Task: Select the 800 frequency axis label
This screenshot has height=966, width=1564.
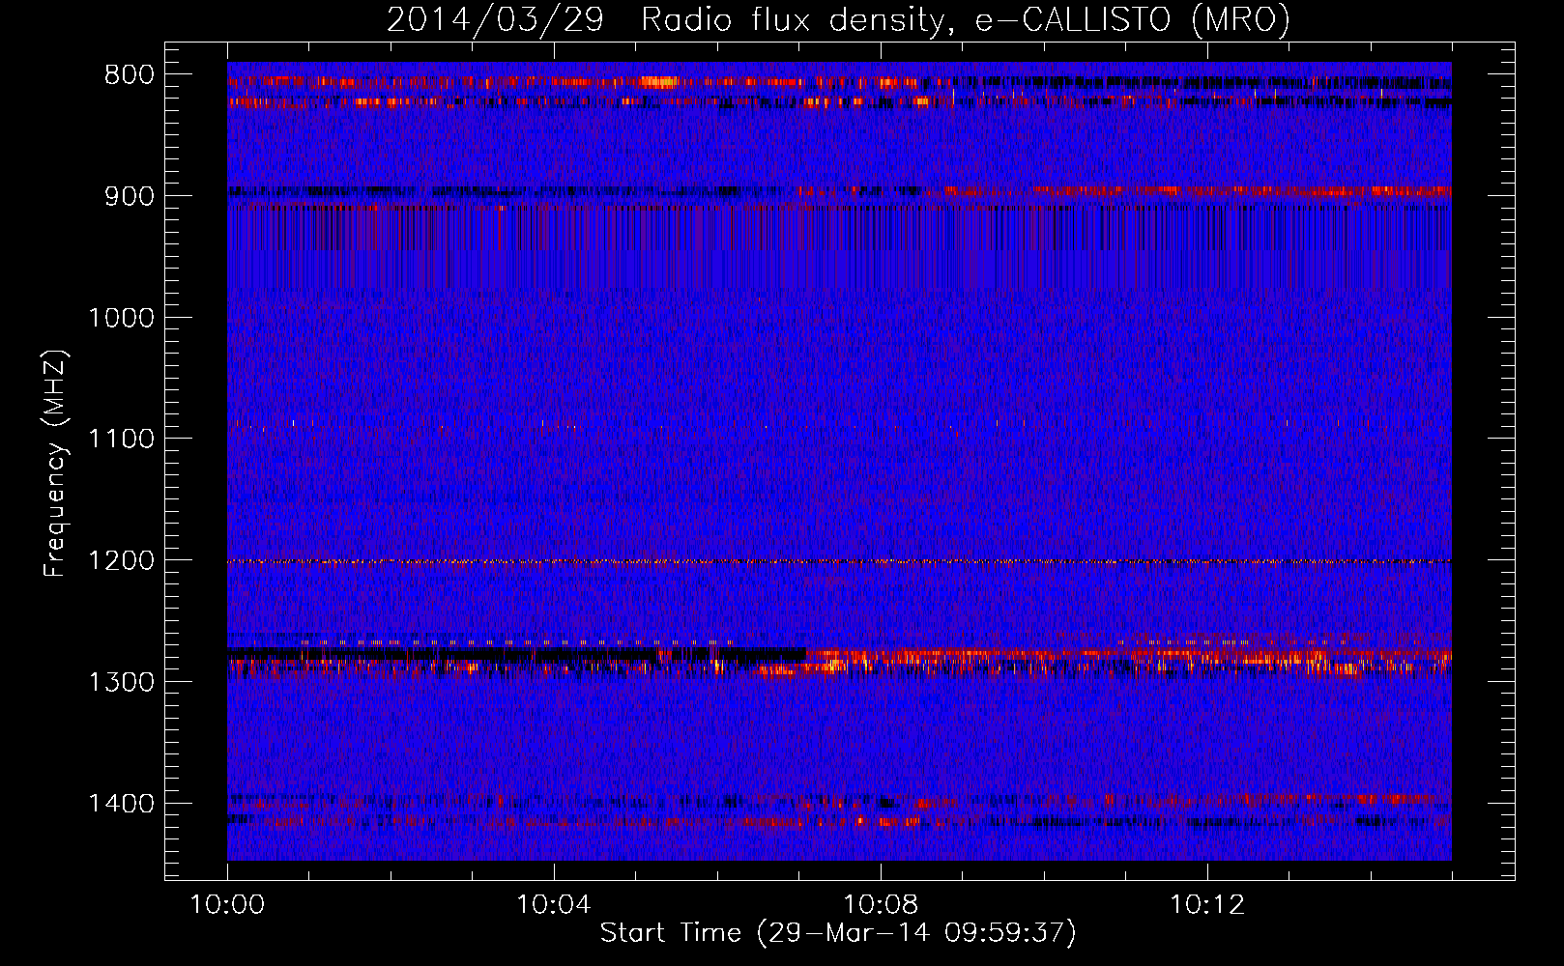Action: pyautogui.click(x=130, y=75)
